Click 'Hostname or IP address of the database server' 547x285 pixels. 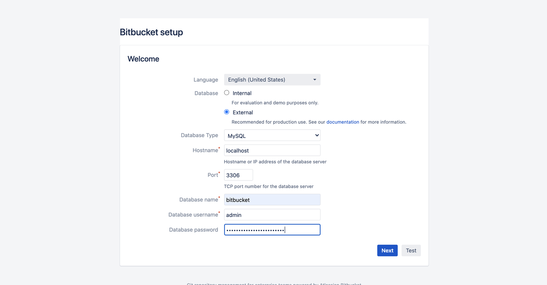275,161
